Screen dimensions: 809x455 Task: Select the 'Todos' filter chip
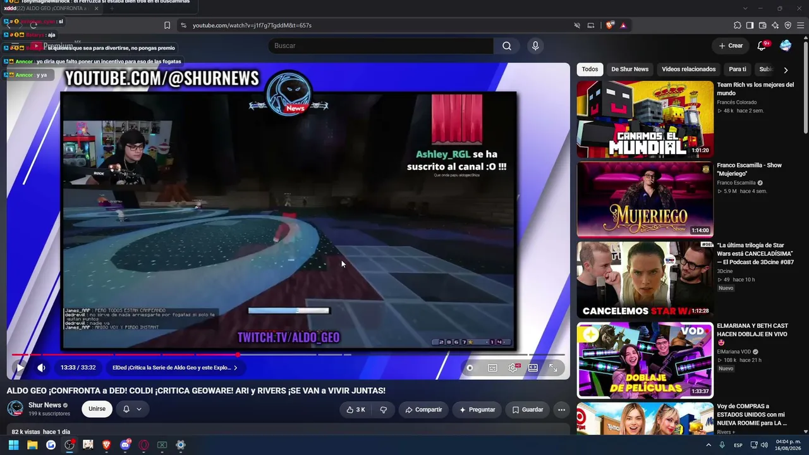(590, 70)
